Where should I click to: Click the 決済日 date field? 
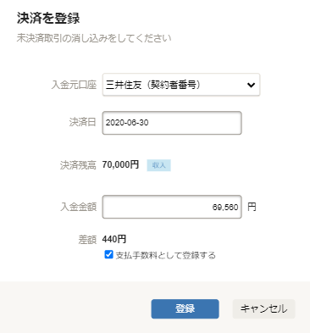[x=172, y=123]
